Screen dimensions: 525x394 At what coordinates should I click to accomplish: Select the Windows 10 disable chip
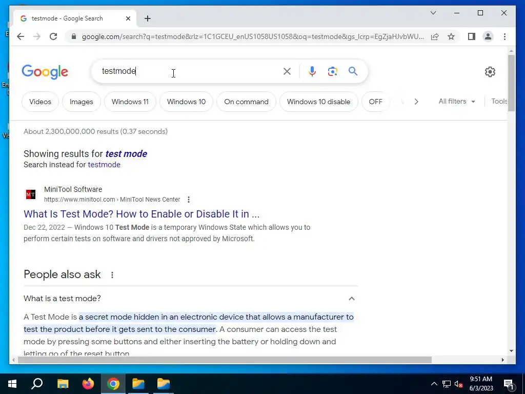pyautogui.click(x=318, y=102)
